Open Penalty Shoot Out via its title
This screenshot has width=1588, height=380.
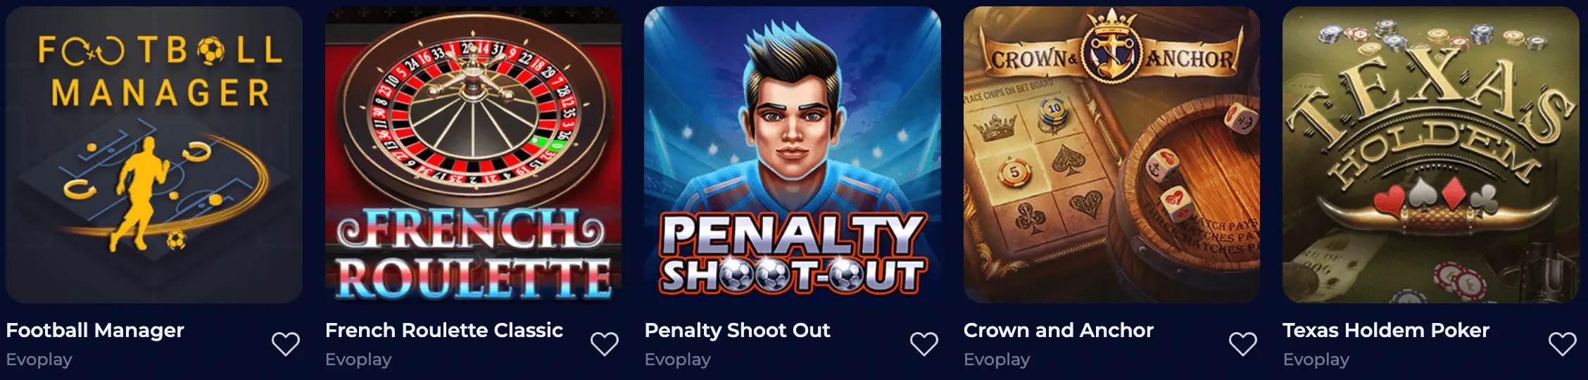[x=738, y=330]
